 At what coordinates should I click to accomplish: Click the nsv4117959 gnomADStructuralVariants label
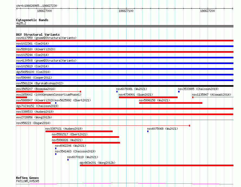(46, 38)
